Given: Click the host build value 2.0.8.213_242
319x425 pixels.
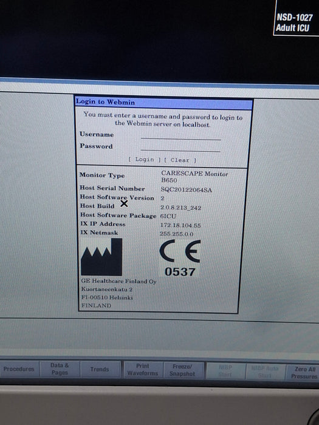Looking at the screenshot, I should point(180,208).
